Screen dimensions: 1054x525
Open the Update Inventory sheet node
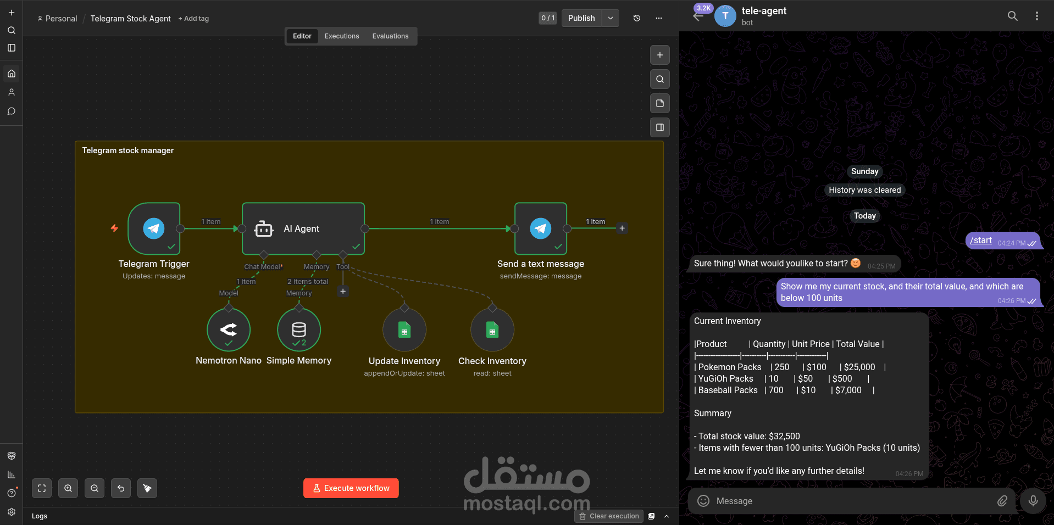point(404,329)
